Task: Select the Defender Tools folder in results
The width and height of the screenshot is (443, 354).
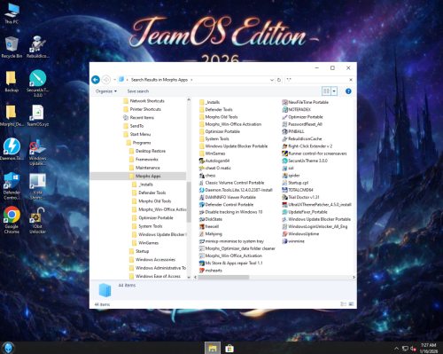Action: tap(216, 109)
